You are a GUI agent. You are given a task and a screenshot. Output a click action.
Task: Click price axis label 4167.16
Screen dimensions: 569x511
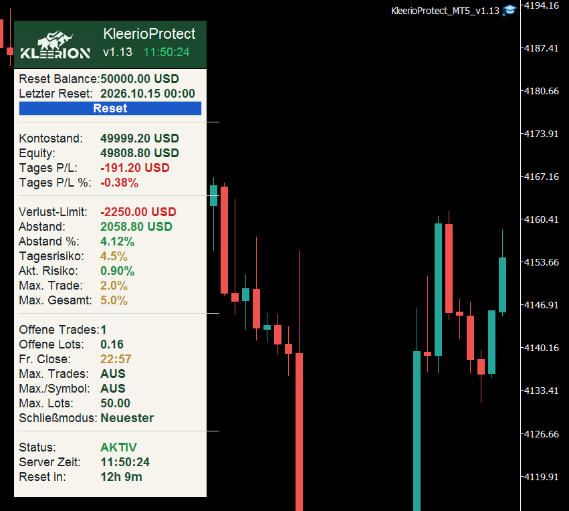(542, 177)
